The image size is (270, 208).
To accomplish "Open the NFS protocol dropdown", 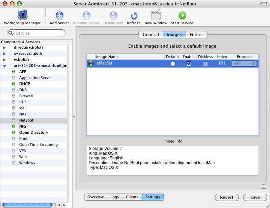I will (244, 63).
